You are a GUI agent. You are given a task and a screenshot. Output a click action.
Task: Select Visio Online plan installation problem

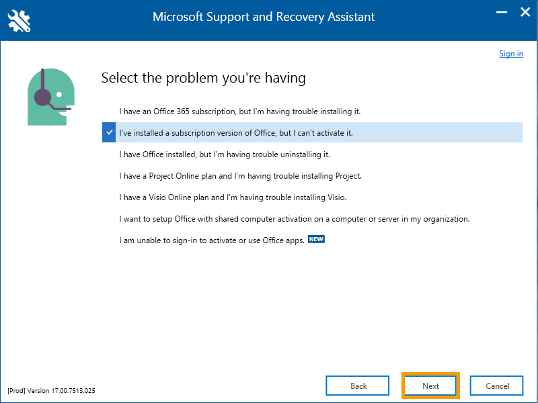pos(312,197)
